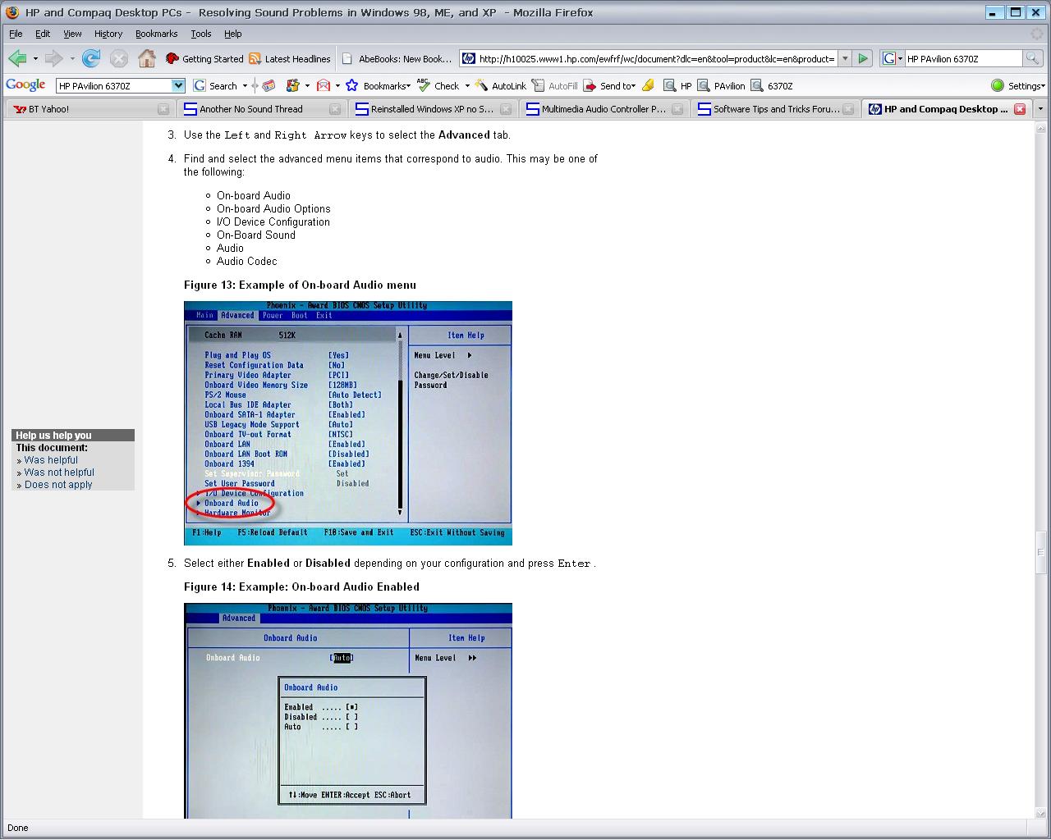
Task: Click the Was not helpful link
Action: pyautogui.click(x=59, y=472)
